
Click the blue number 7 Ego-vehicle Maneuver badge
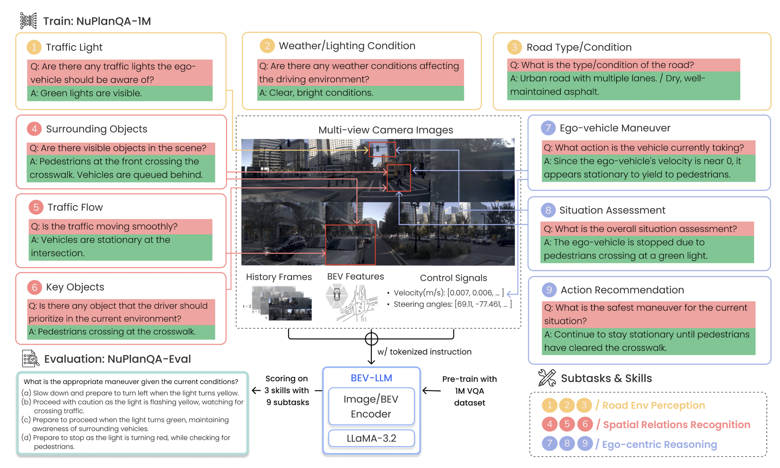tap(548, 128)
